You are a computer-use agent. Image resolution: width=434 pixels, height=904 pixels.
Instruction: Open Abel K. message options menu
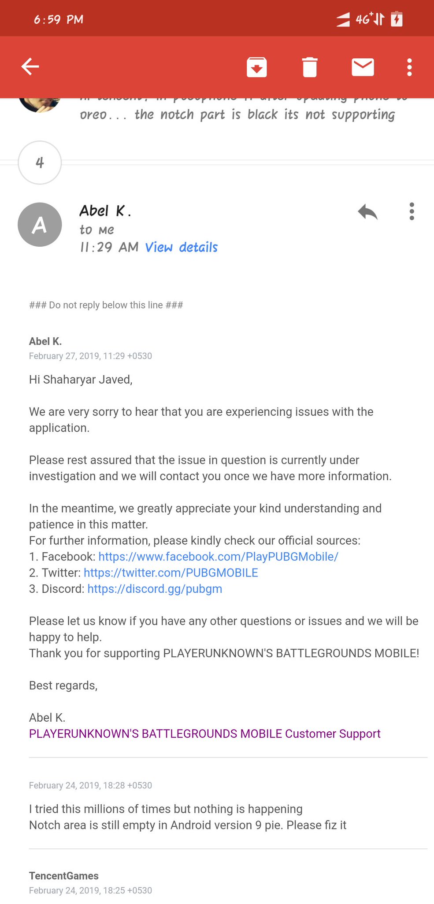pyautogui.click(x=412, y=212)
